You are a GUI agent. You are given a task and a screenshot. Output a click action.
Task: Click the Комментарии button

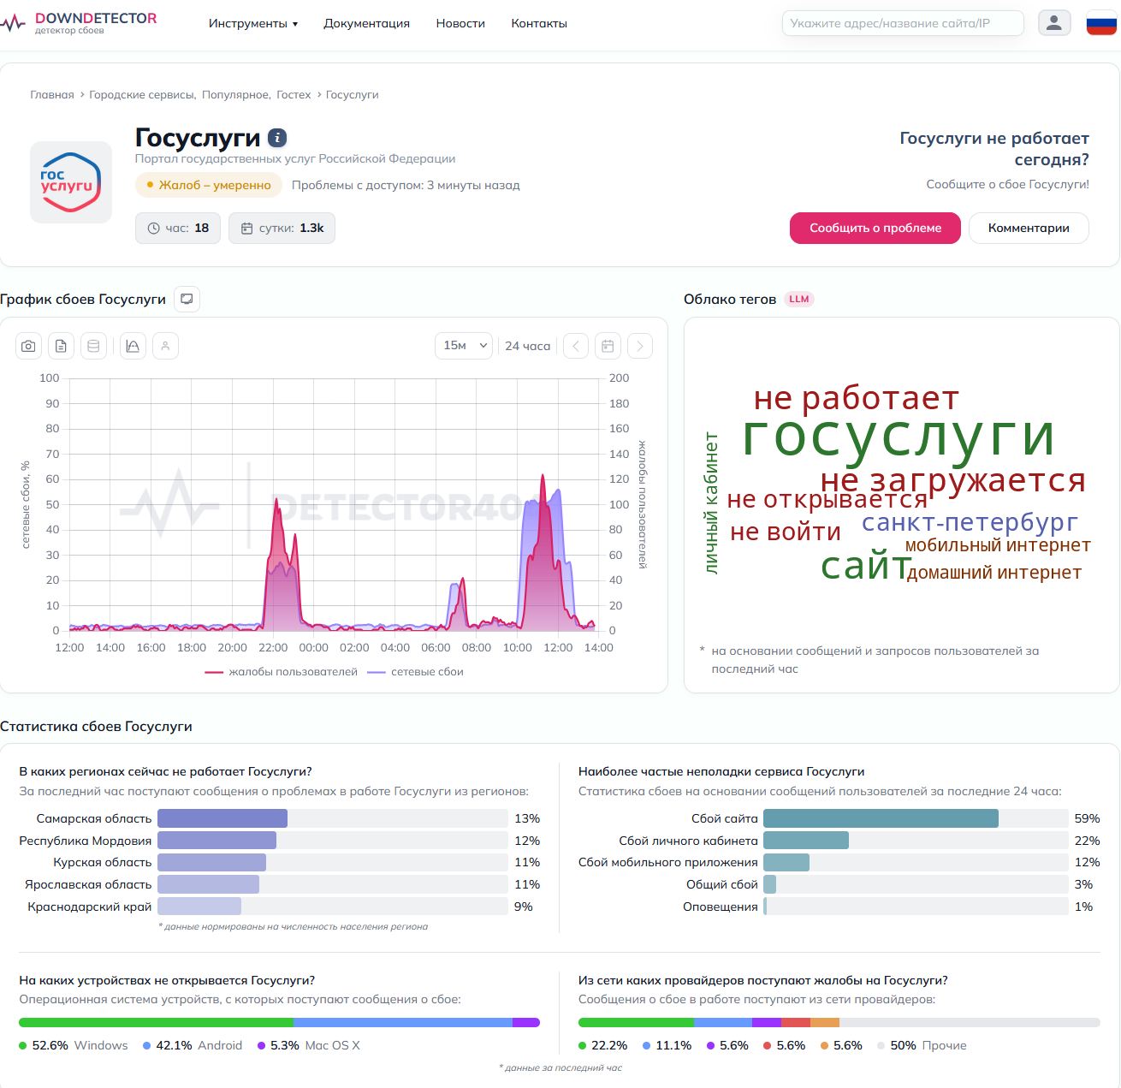tap(1029, 228)
